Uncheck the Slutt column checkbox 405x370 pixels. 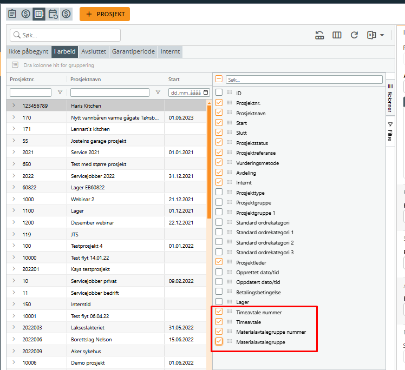click(x=219, y=133)
